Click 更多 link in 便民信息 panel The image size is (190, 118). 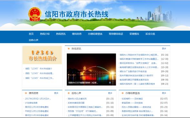tap(56, 93)
